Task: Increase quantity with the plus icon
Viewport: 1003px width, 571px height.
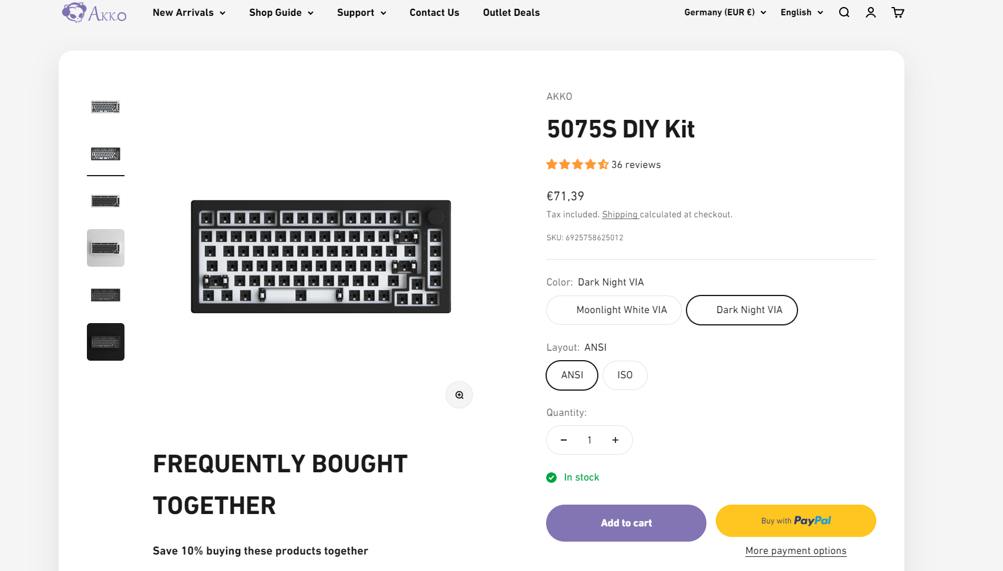Action: (615, 440)
